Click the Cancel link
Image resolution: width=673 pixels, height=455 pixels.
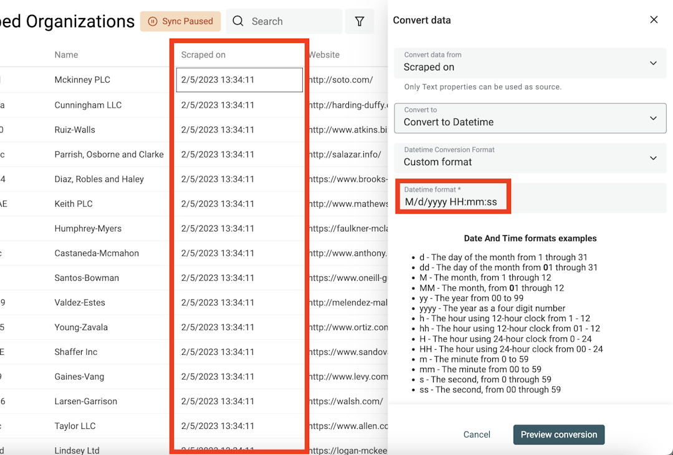click(x=477, y=434)
